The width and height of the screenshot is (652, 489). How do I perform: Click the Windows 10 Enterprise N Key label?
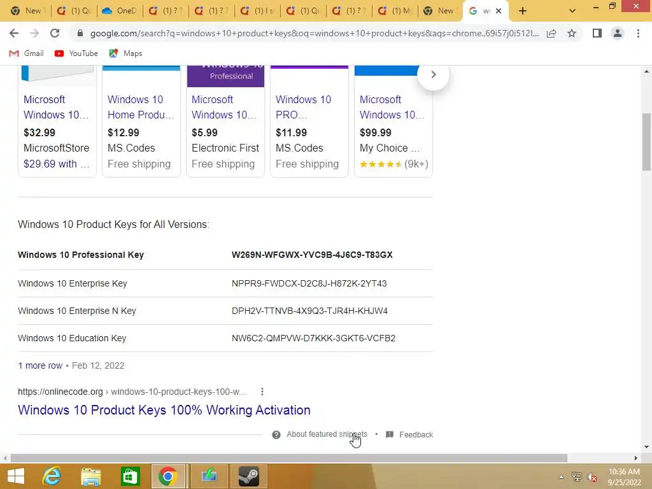pos(77,311)
